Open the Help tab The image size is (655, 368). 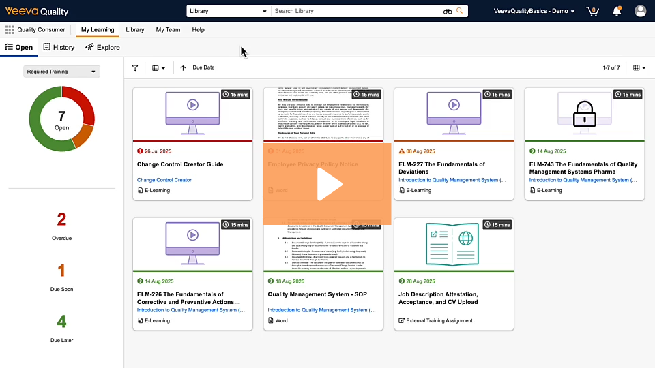coord(198,29)
